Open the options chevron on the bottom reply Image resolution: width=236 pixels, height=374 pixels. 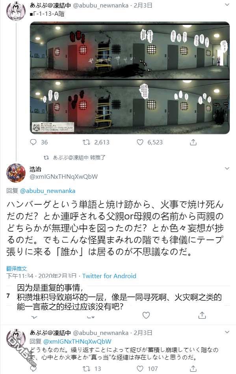[227, 332]
